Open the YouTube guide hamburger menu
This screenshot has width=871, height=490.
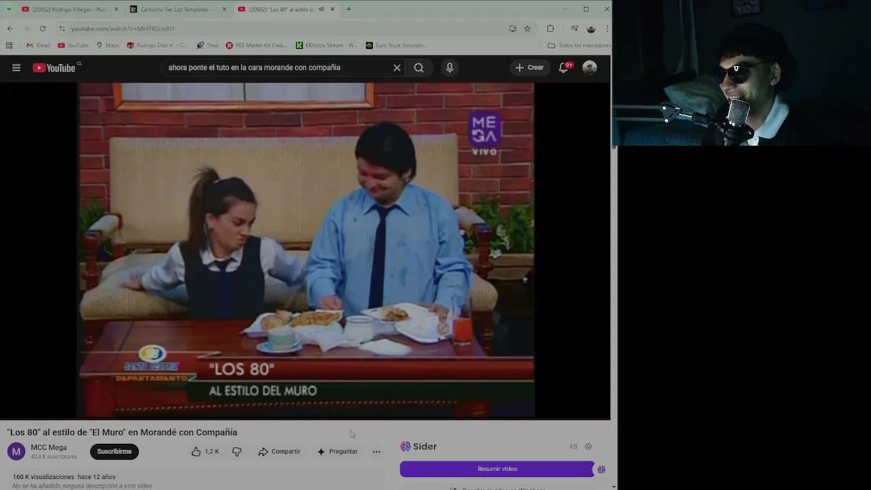pos(16,67)
